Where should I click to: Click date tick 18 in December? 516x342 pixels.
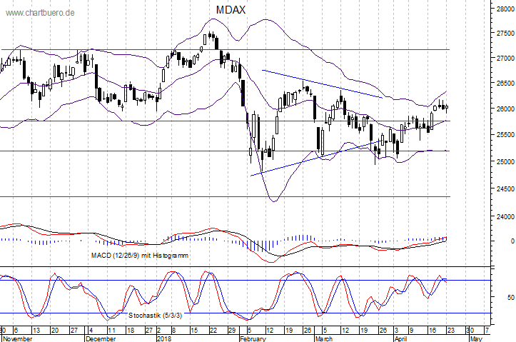[x=131, y=331]
